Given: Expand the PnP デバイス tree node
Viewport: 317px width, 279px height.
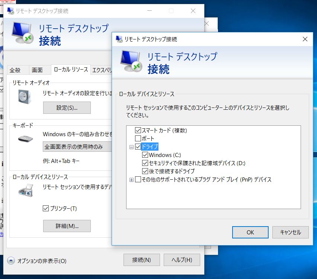Looking at the screenshot, I should tap(131, 180).
